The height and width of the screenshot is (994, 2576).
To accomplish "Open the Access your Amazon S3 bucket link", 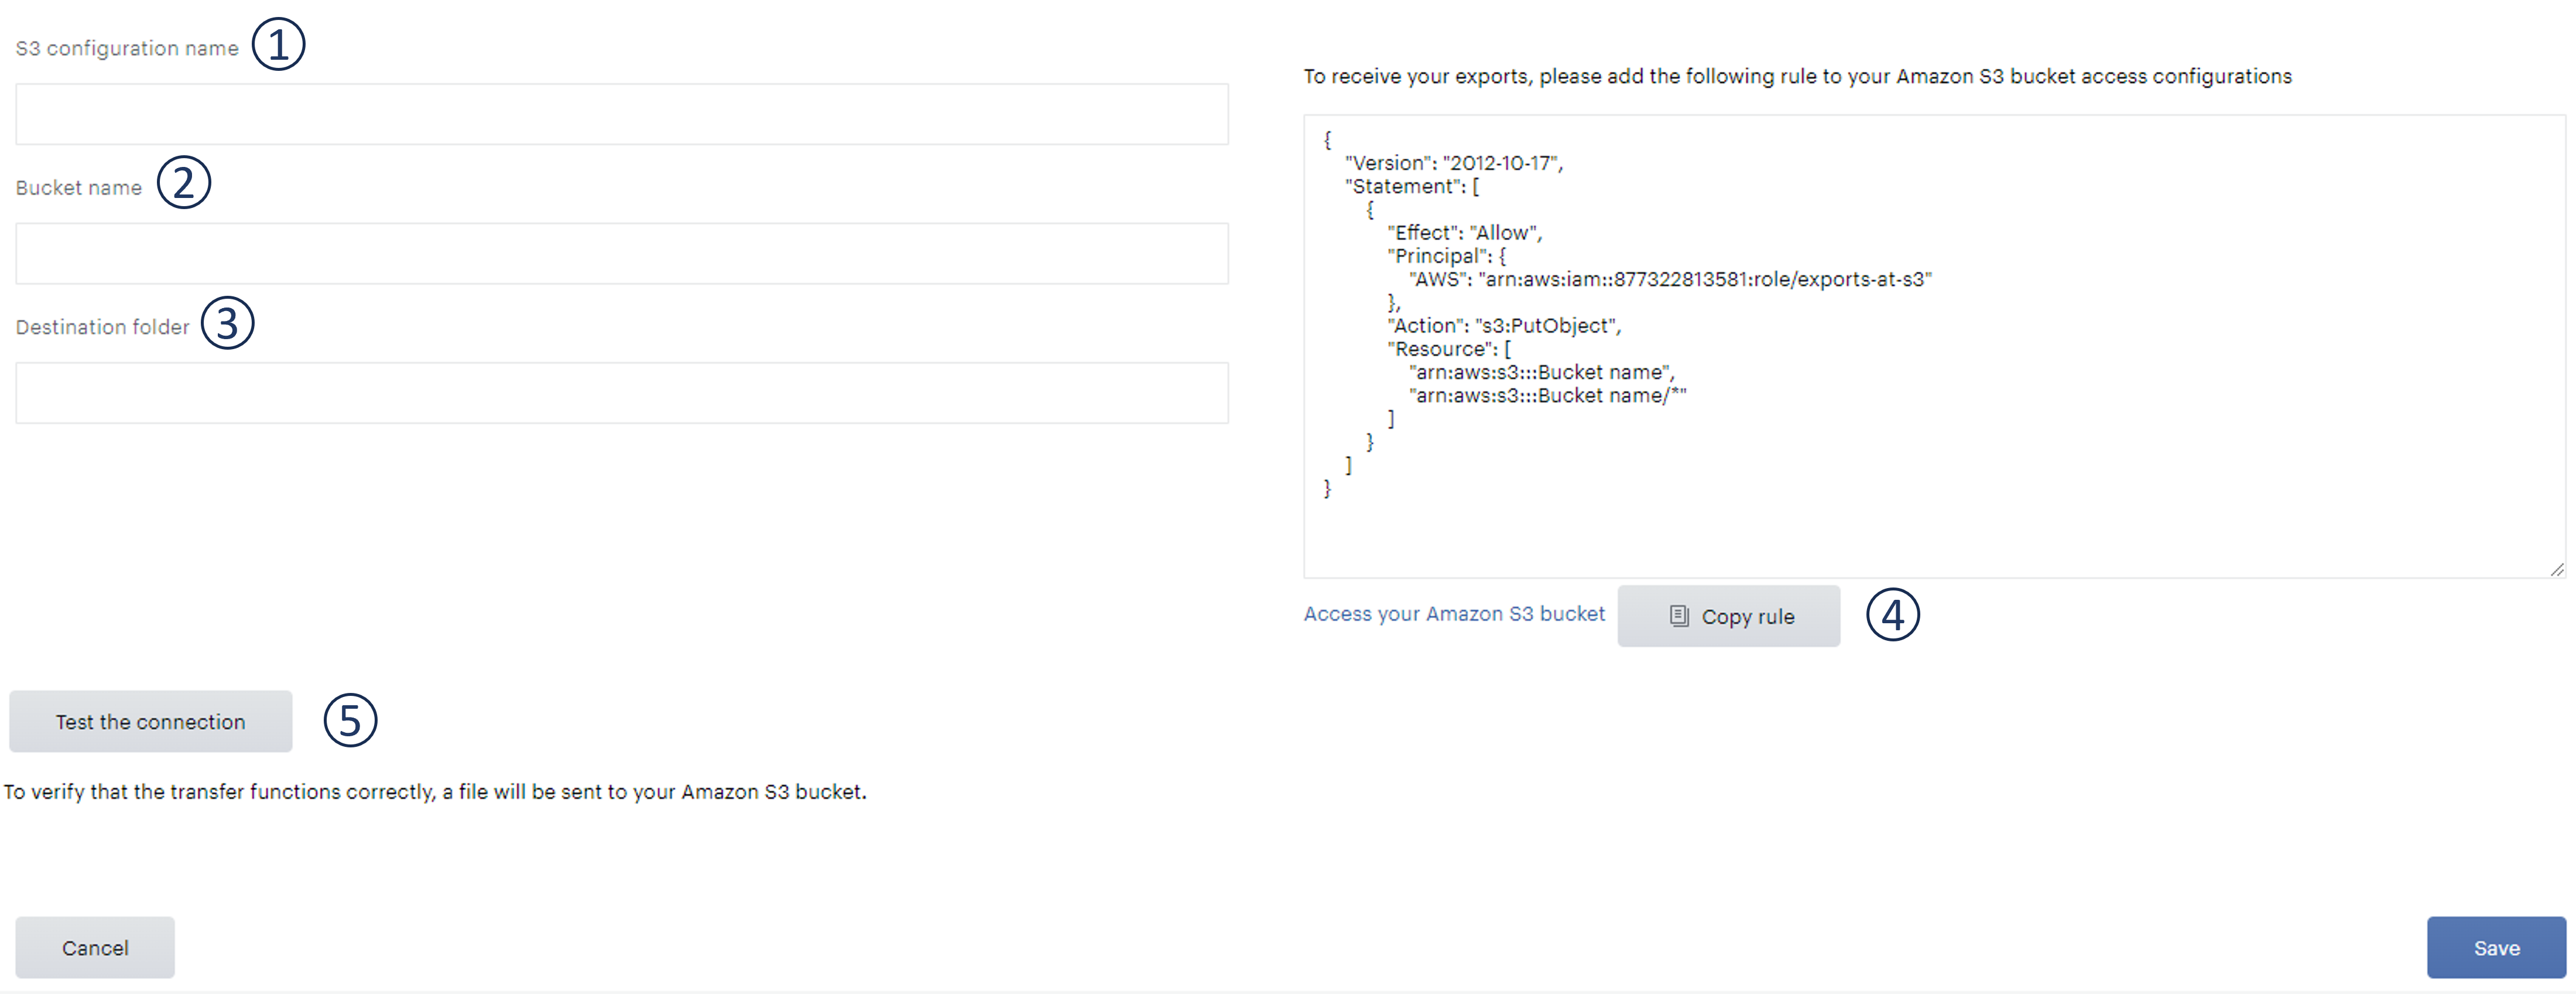I will [1453, 614].
